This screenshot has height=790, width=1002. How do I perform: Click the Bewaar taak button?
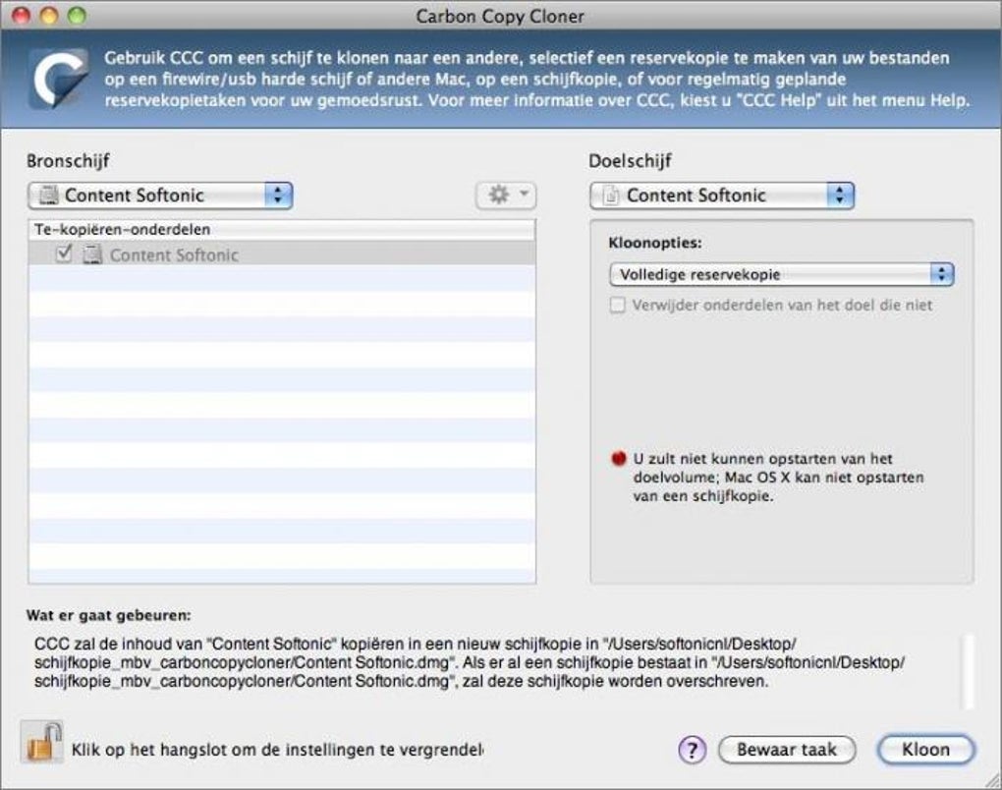787,750
